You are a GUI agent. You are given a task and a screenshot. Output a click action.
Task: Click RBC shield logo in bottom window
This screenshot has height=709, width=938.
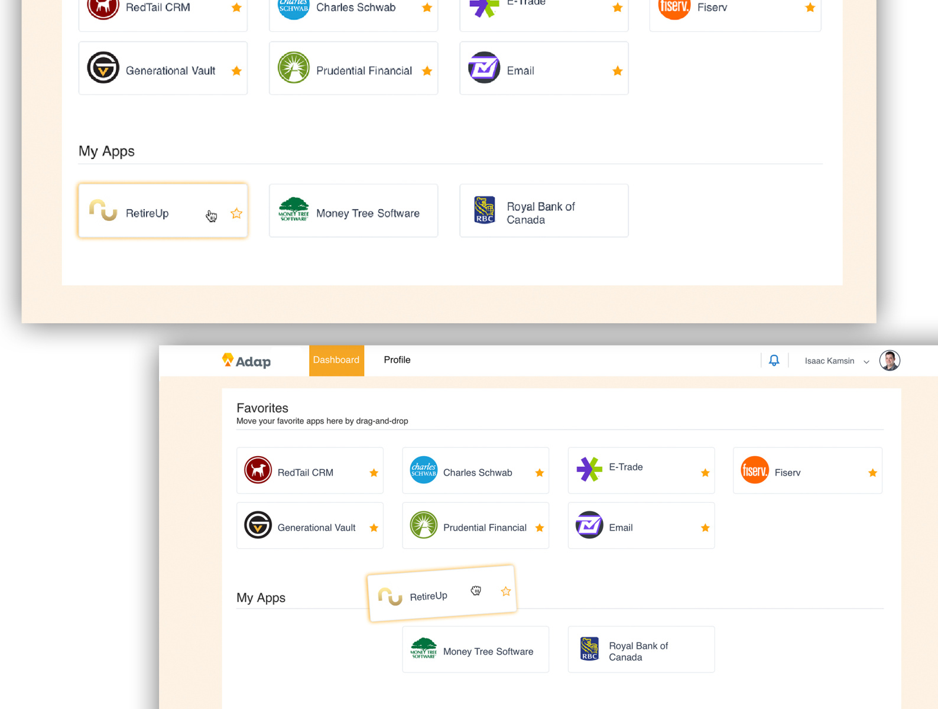pyautogui.click(x=589, y=649)
